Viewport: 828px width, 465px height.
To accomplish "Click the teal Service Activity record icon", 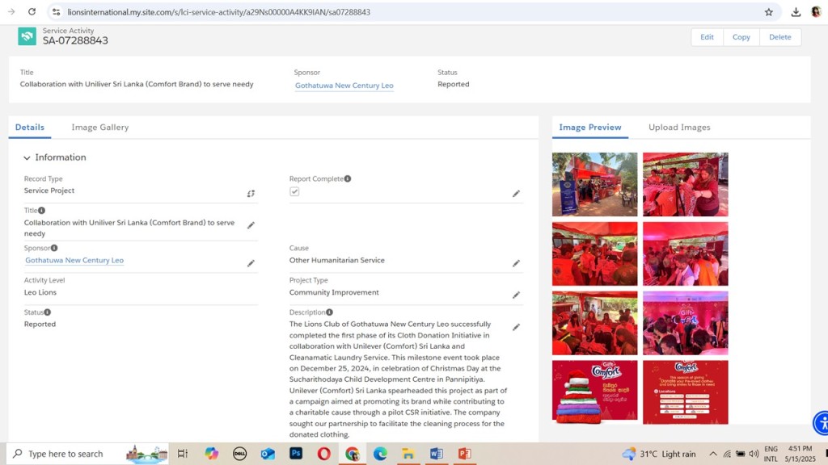I will [27, 36].
